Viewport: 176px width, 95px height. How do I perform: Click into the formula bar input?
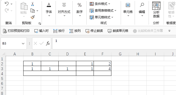tap(114, 43)
